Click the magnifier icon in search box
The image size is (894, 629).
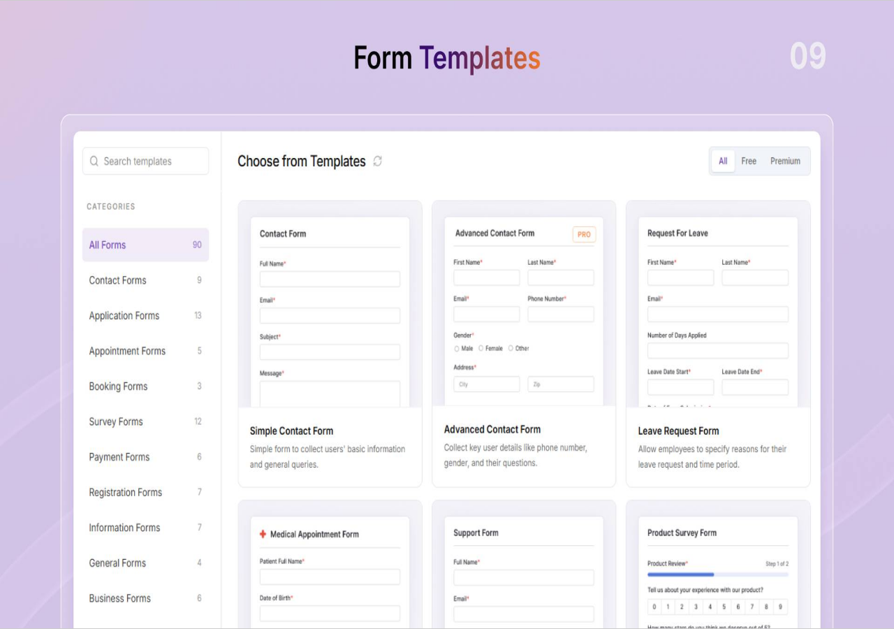tap(94, 161)
